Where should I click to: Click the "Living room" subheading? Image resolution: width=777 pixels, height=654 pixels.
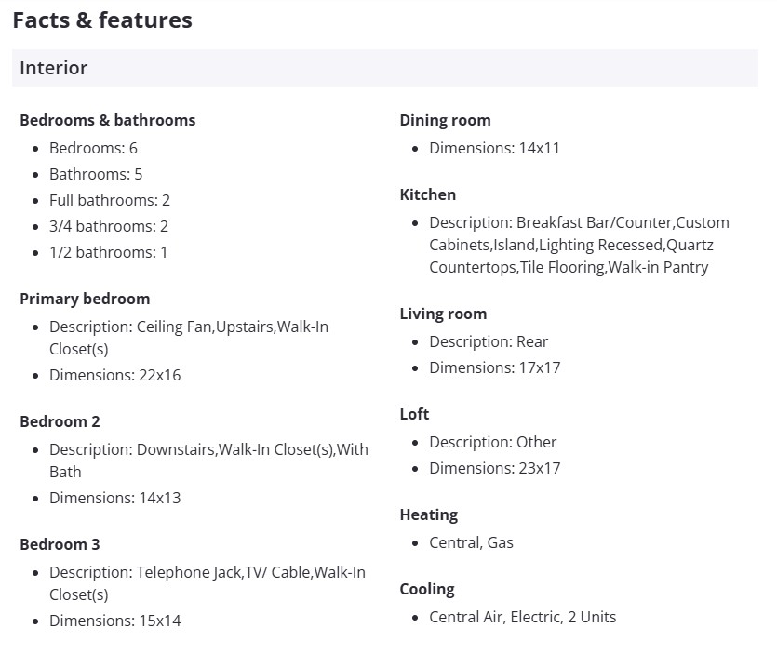(x=443, y=314)
